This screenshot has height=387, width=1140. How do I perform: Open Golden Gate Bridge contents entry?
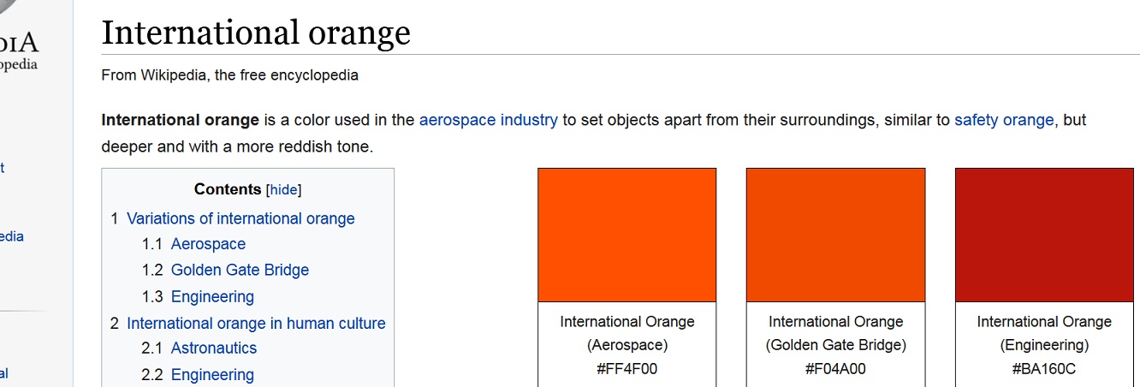point(240,270)
